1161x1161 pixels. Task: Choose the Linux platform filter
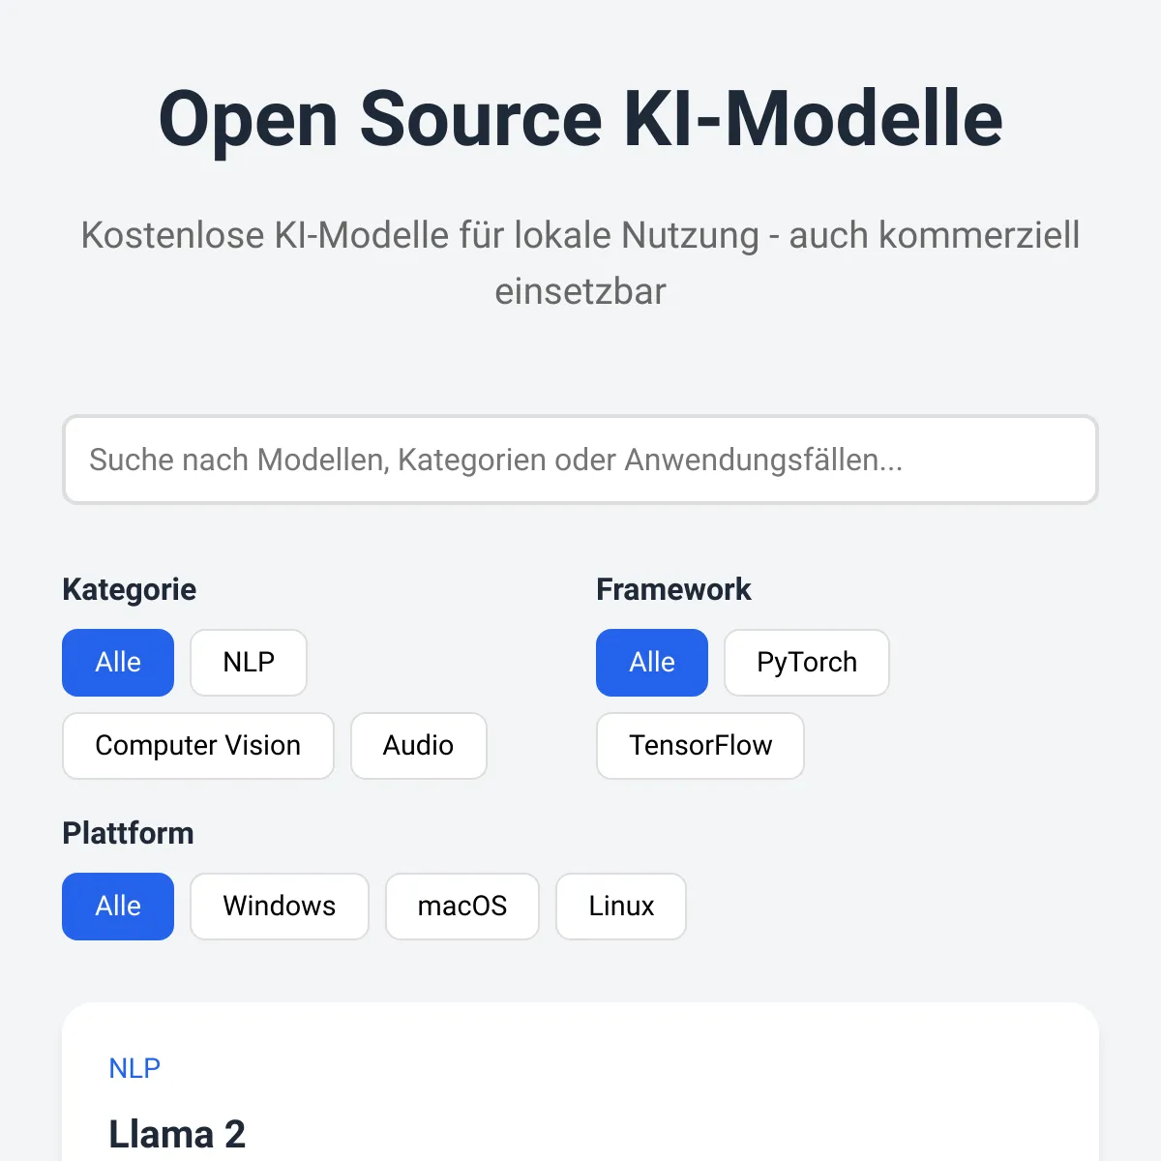click(621, 907)
